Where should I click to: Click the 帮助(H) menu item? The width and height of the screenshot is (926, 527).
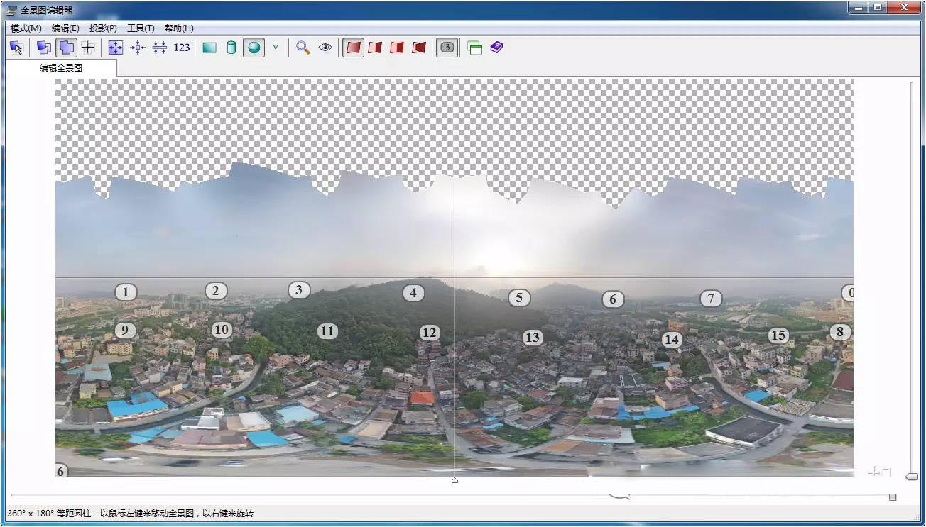(179, 28)
